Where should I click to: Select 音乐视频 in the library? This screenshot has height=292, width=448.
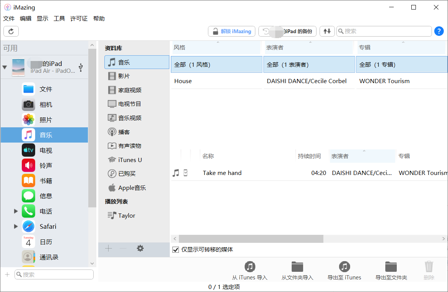[x=137, y=118]
